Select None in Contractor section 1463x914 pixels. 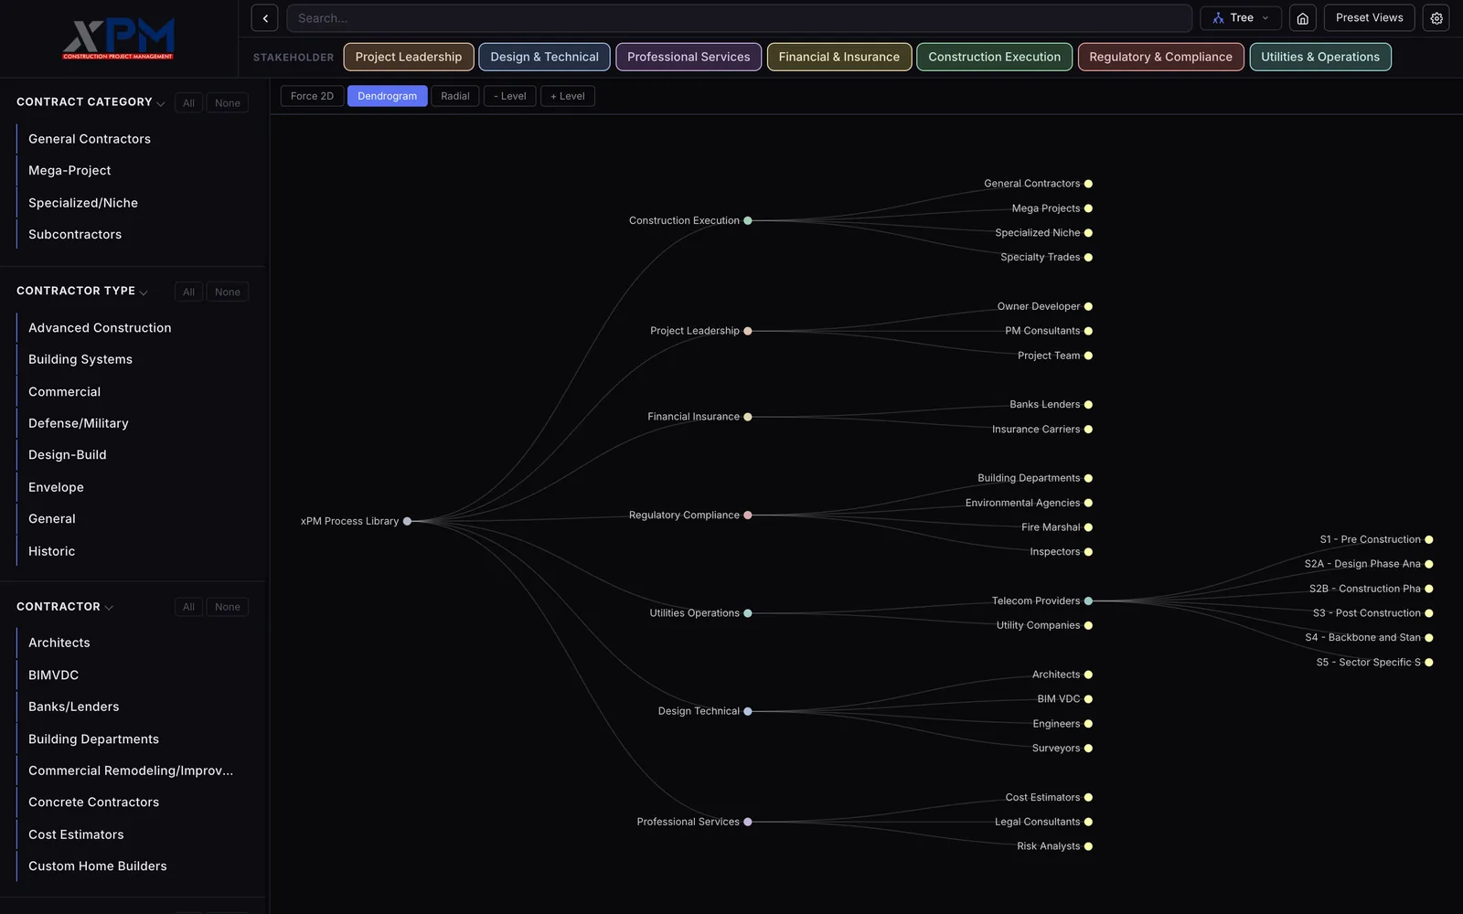coord(228,607)
